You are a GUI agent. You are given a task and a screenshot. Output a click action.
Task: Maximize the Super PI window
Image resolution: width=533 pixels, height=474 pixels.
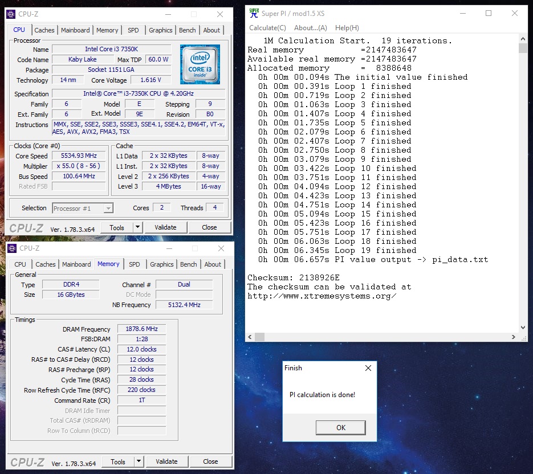(x=489, y=13)
